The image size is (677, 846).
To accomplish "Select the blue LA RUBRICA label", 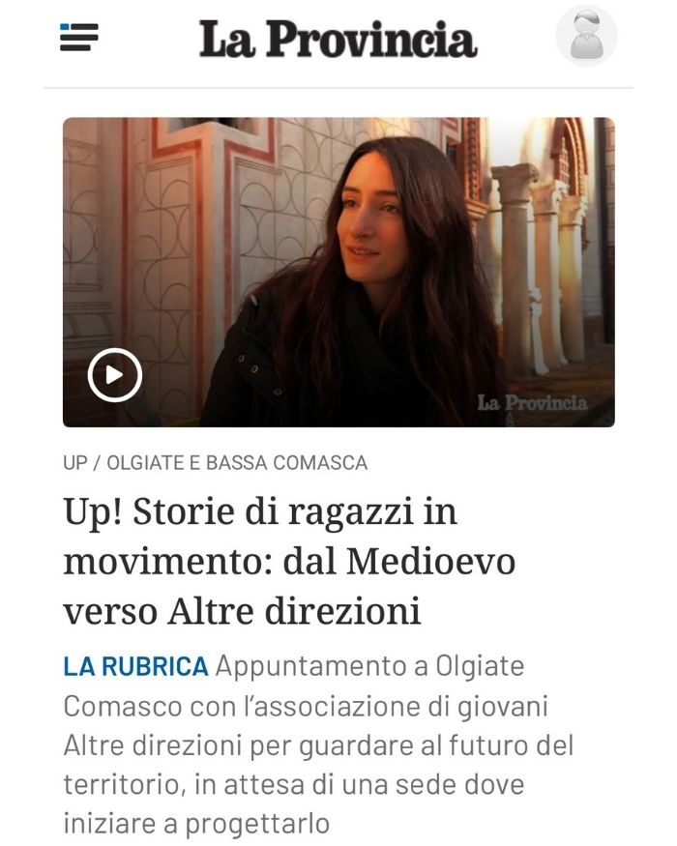I will [135, 666].
